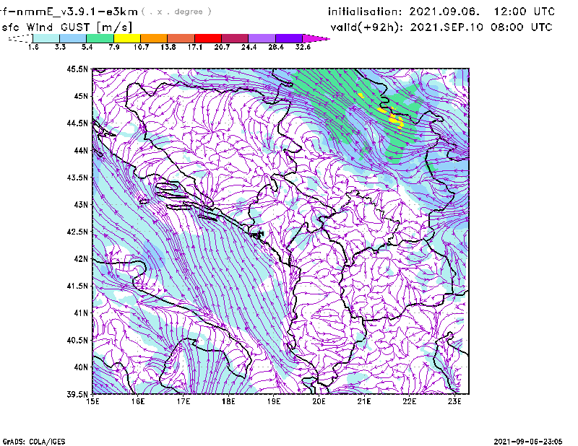
Task: Click the yellow legend color swatch
Action: pyautogui.click(x=127, y=38)
